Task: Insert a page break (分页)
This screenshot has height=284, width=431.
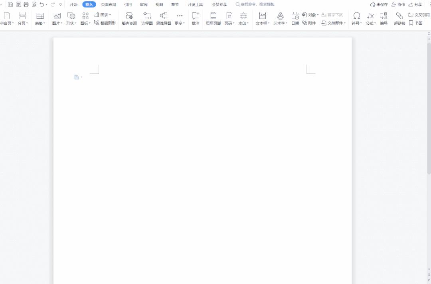Action: pos(23,19)
